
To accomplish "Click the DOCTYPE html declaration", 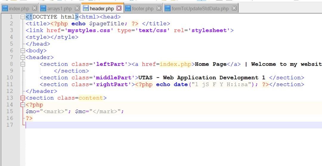I will 52,17.
